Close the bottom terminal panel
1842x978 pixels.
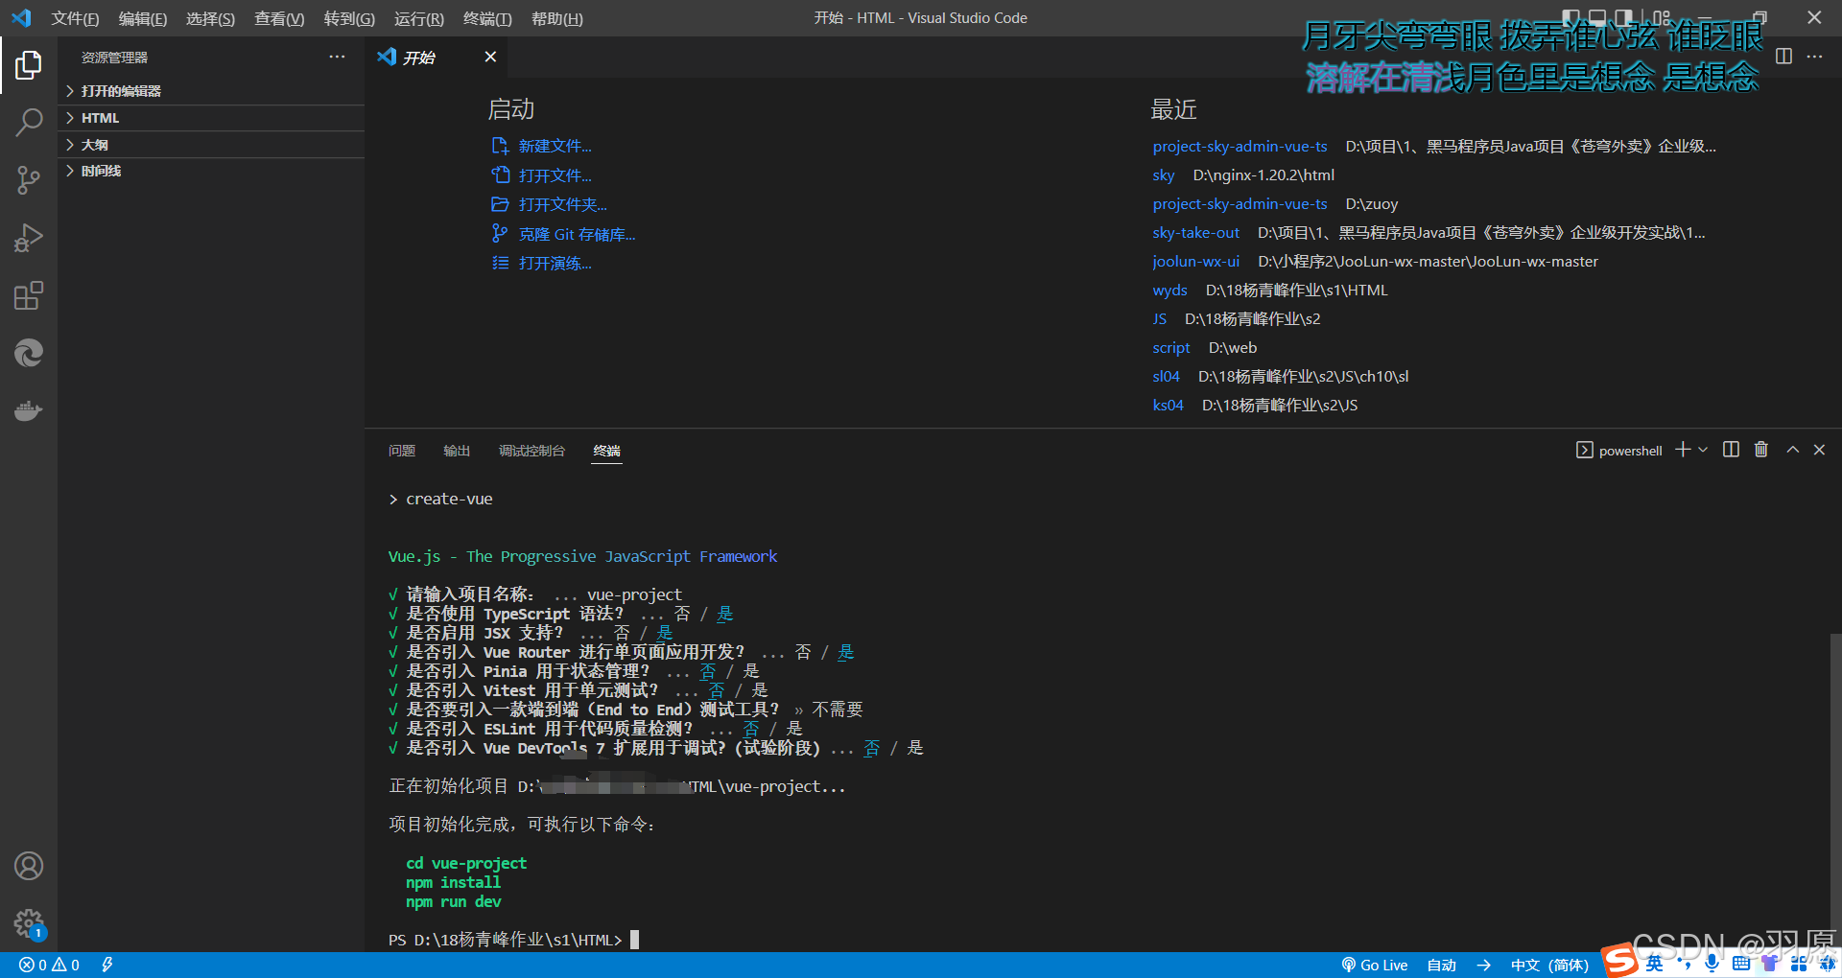click(x=1819, y=449)
